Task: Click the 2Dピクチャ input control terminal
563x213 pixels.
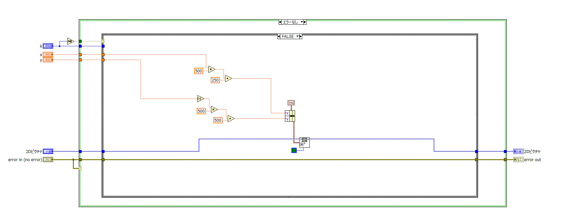Action: (x=48, y=151)
